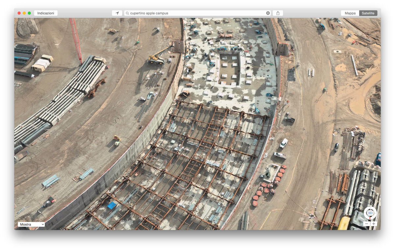Toggle the 3D compass button

click(x=370, y=213)
